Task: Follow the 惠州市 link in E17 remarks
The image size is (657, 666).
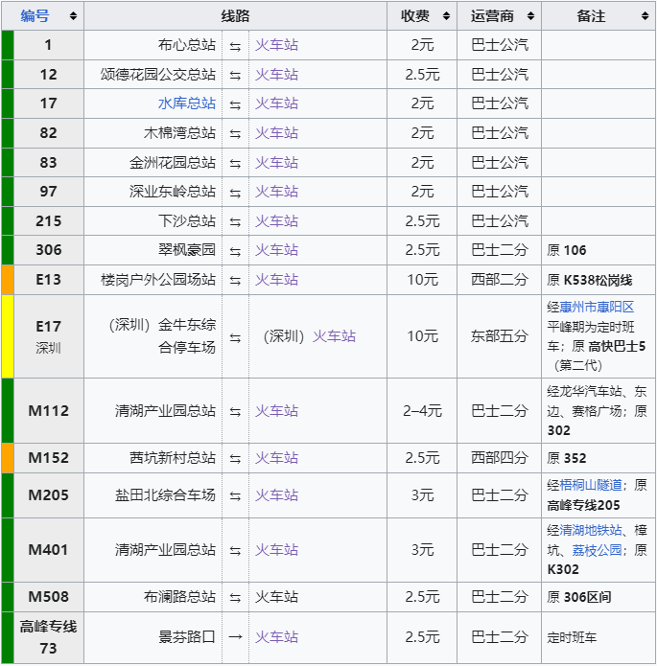Action: click(579, 308)
